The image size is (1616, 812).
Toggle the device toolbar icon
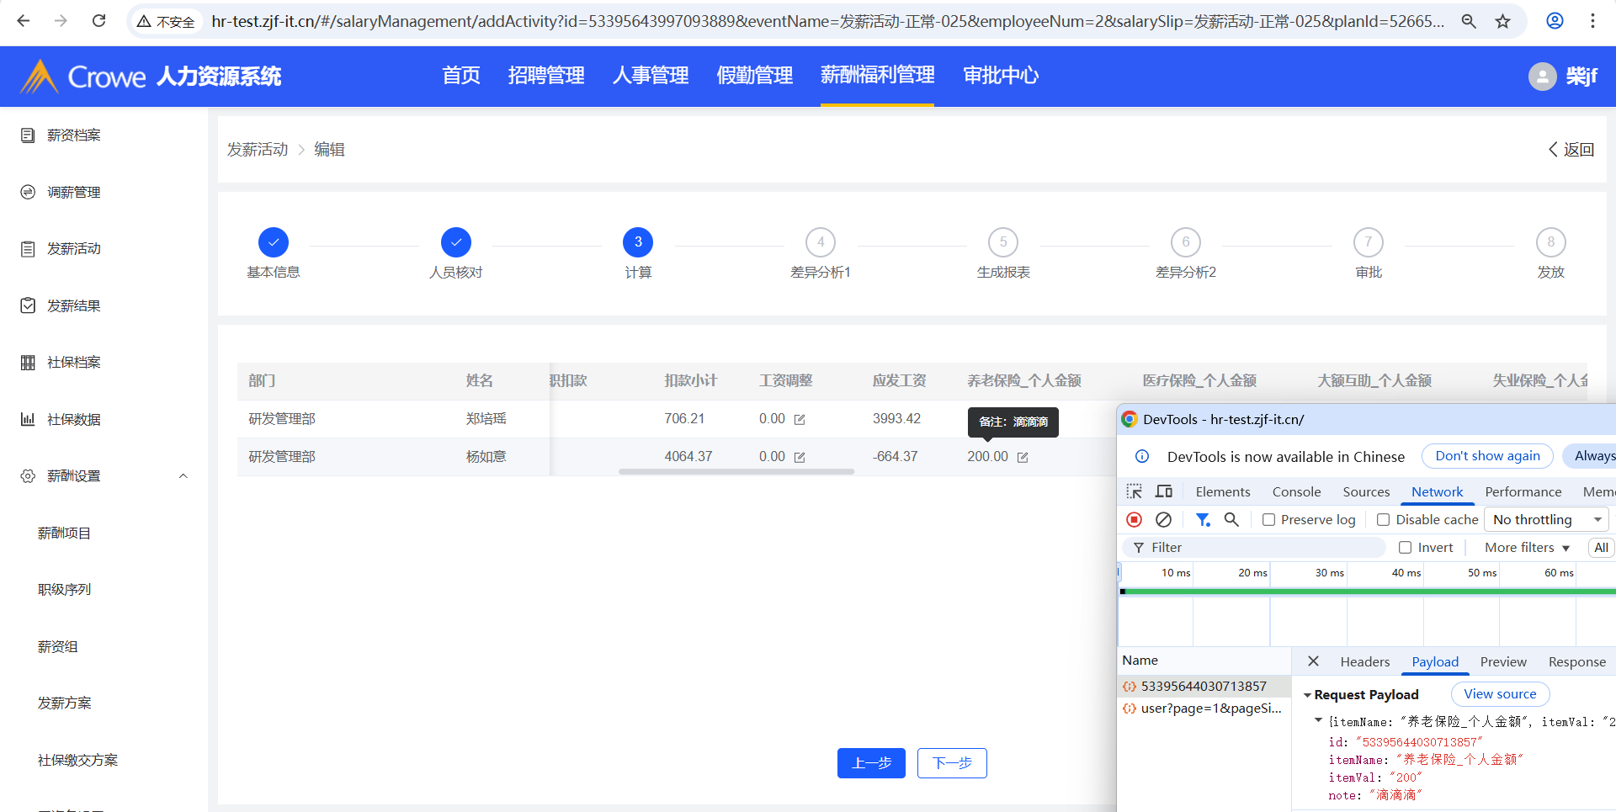[x=1164, y=491]
